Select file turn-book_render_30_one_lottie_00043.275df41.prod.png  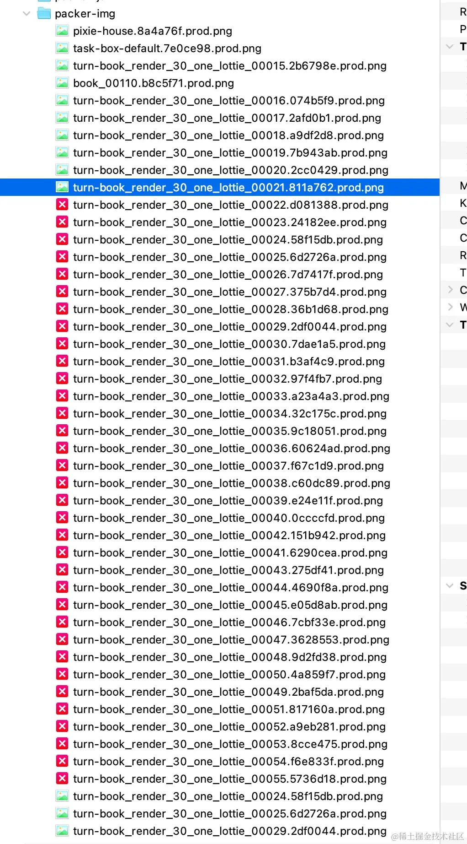click(228, 570)
